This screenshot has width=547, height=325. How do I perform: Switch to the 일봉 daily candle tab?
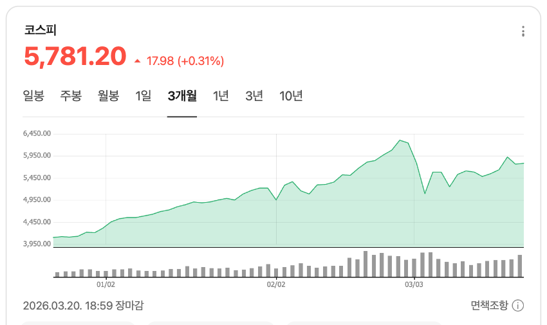33,95
